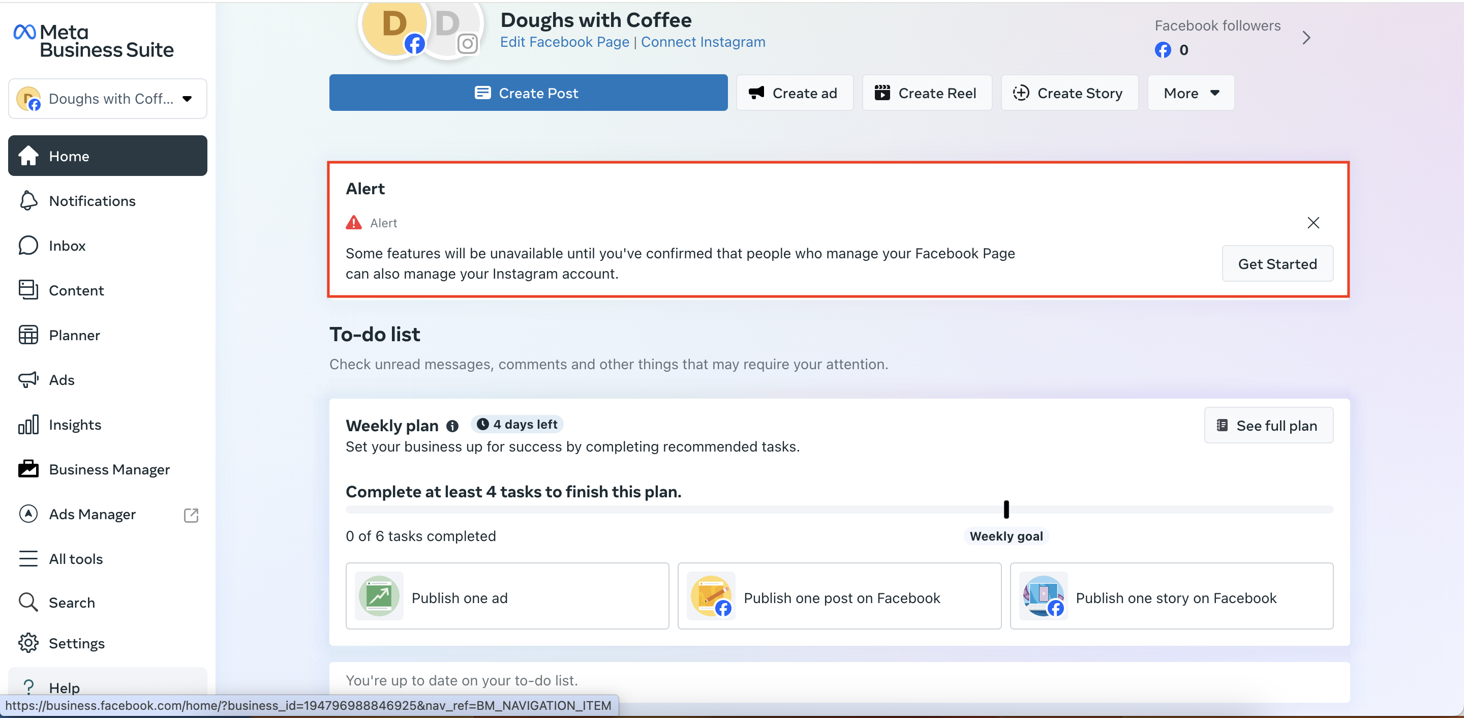
Task: Click the Search magnifier icon in sidebar
Action: (x=28, y=602)
